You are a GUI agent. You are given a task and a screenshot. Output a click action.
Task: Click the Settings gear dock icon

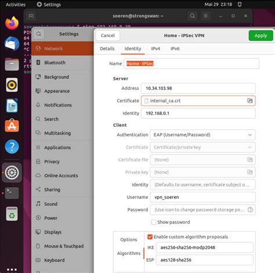click(x=12, y=173)
